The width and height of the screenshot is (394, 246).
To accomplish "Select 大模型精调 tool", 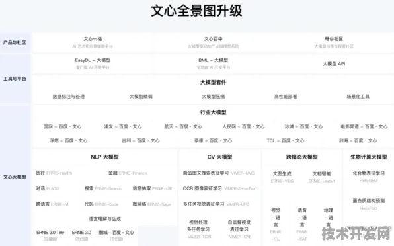I will 141,97.
